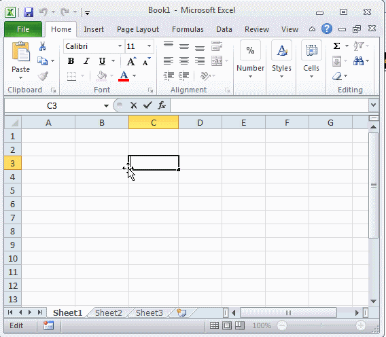Click the Save icon in quick access toolbar
386x337 pixels.
(29, 12)
